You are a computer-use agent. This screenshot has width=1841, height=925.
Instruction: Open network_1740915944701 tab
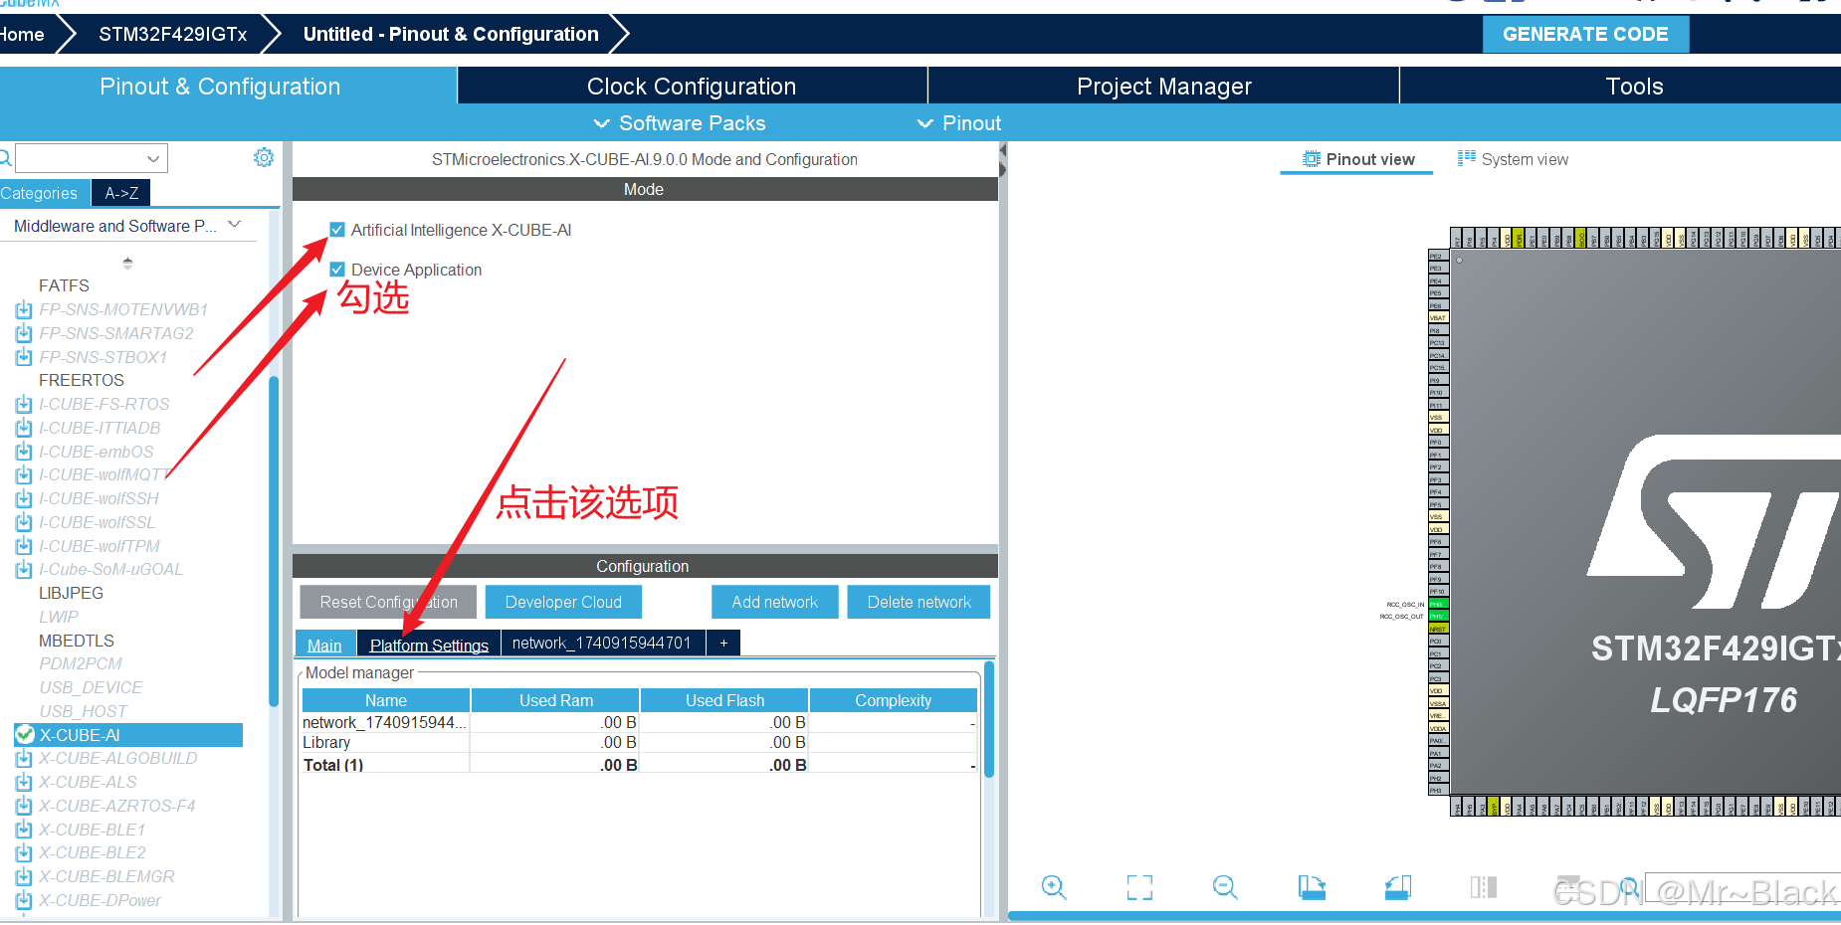(x=602, y=644)
